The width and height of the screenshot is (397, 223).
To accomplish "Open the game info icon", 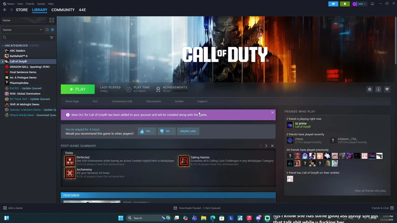I will point(378,89).
